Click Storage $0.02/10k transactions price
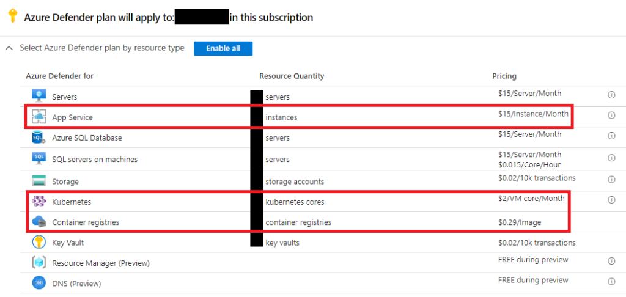The height and width of the screenshot is (297, 626). pyautogui.click(x=537, y=178)
